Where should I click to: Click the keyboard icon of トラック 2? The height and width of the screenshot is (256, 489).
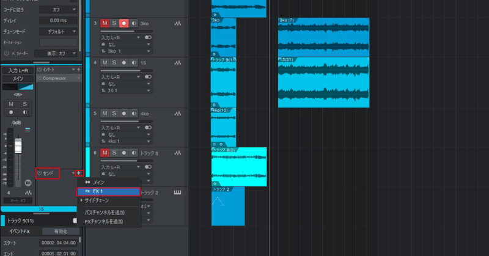click(177, 192)
